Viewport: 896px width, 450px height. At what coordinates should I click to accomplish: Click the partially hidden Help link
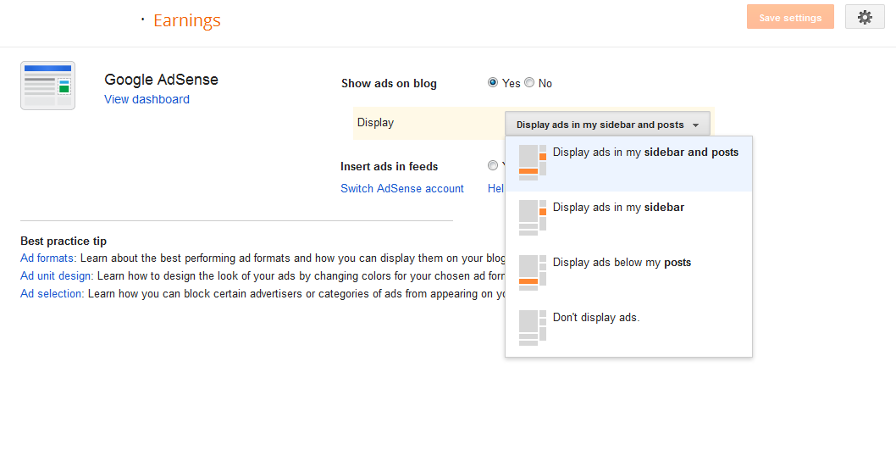pos(496,188)
